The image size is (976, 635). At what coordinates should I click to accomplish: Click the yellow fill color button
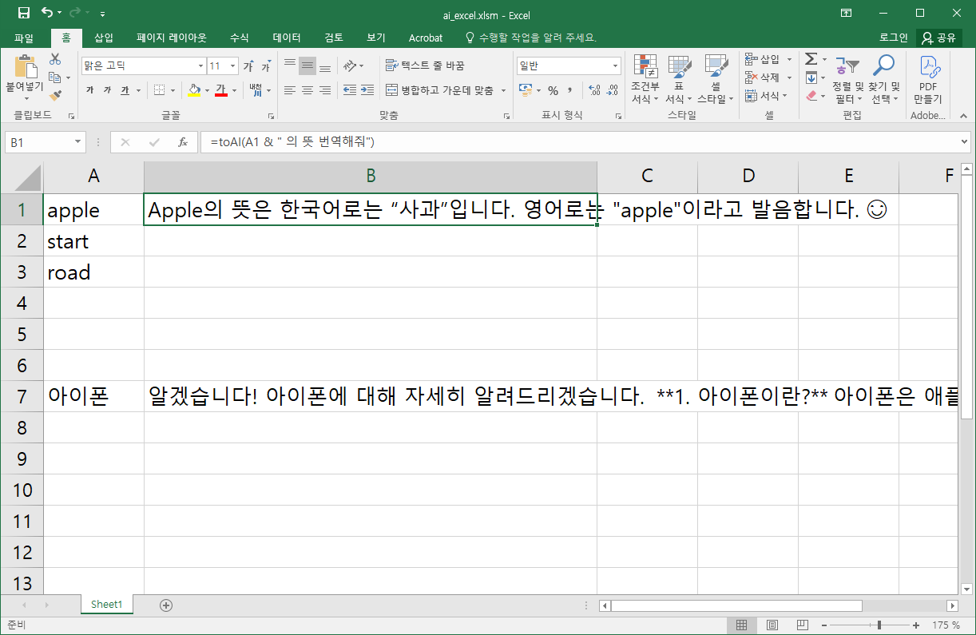194,90
